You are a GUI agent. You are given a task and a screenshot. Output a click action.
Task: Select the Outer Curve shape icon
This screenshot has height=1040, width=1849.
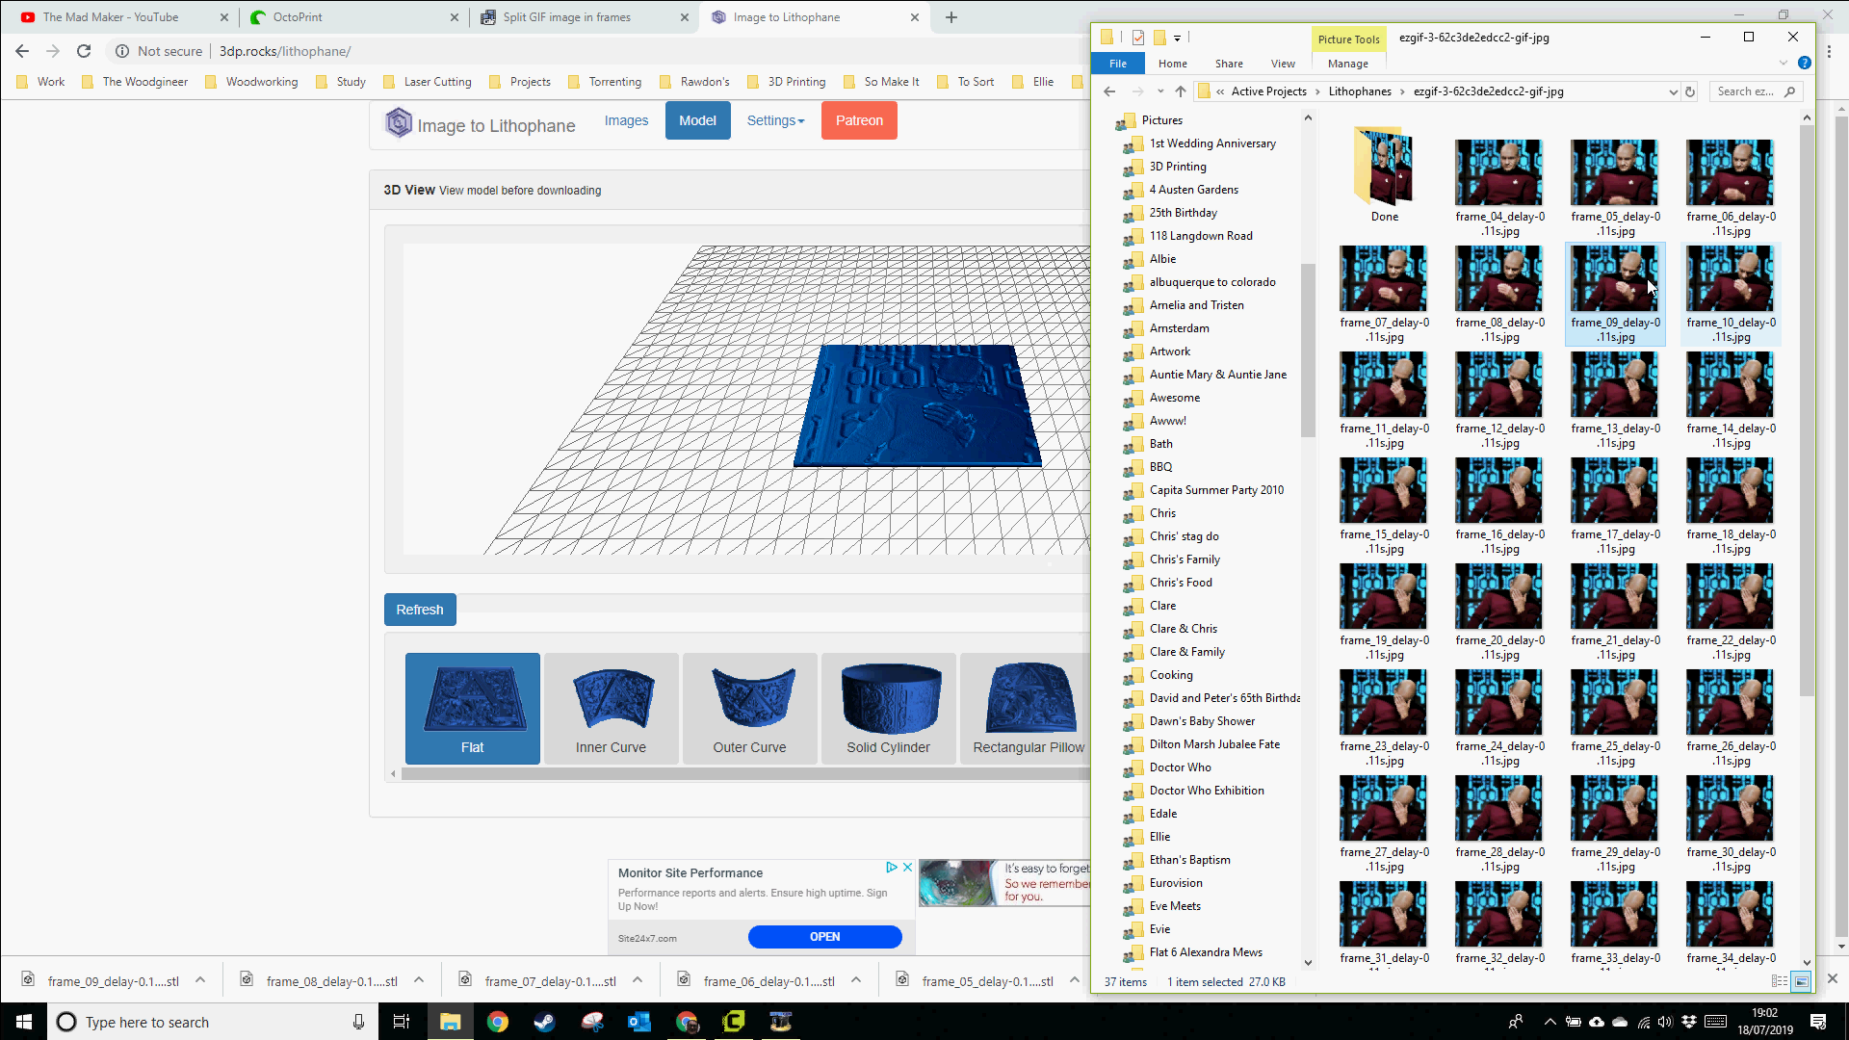click(749, 706)
